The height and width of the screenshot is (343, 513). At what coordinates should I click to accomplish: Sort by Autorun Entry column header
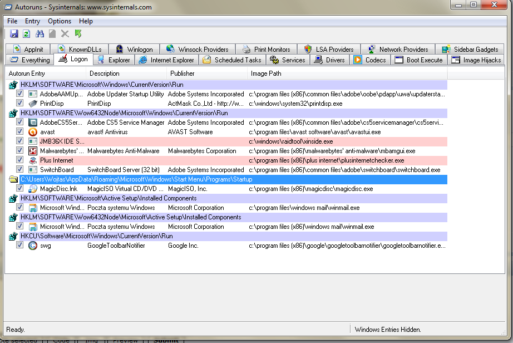pos(46,73)
